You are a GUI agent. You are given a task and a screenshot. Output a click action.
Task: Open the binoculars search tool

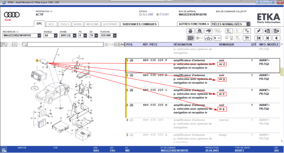coord(208,31)
